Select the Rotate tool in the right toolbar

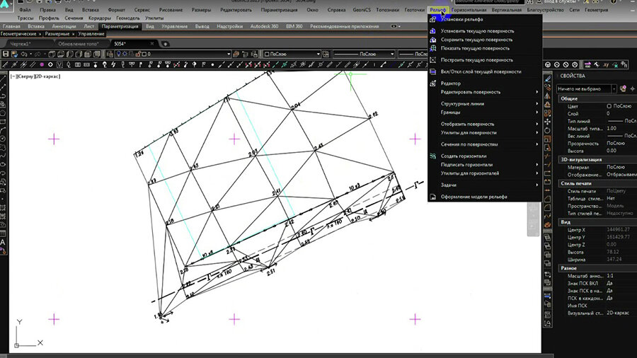(x=547, y=130)
